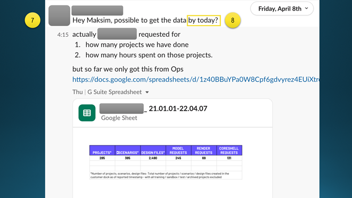Click the yellow circle numbered 7
Screen dimensions: 352x198
pos(32,20)
